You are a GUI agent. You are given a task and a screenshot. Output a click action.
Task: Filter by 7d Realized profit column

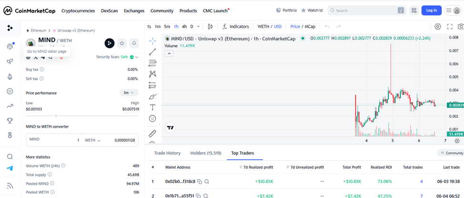[x=256, y=167]
